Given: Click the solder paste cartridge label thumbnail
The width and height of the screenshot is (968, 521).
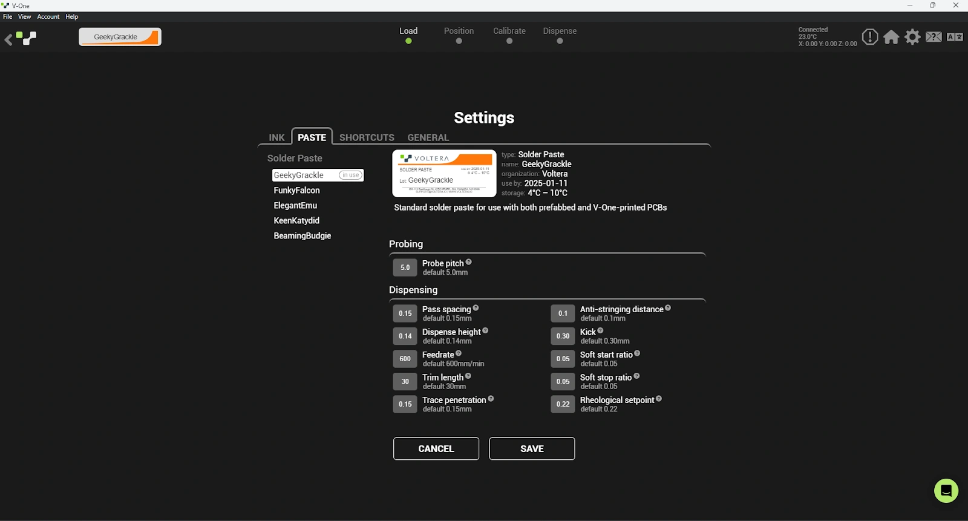Looking at the screenshot, I should click(x=444, y=174).
